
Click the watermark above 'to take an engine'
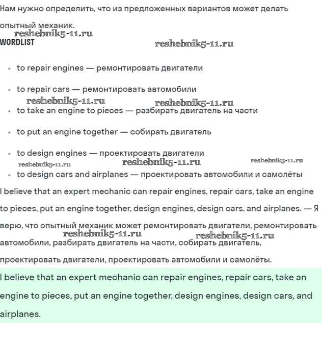tap(66, 101)
